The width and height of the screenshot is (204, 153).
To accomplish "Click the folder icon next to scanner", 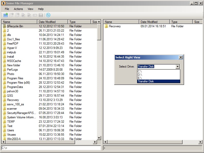I will 4,109.
